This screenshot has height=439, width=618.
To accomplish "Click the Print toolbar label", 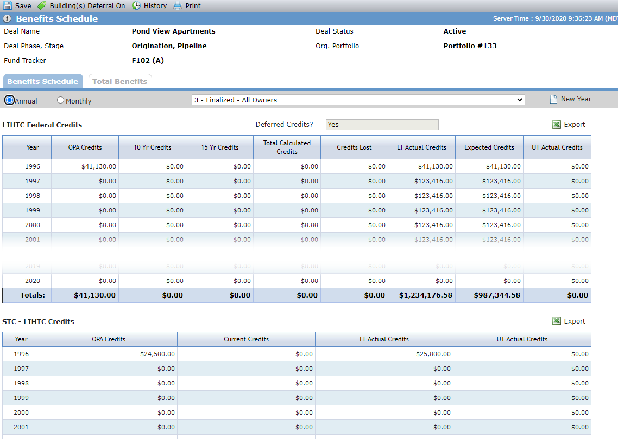I will [193, 5].
